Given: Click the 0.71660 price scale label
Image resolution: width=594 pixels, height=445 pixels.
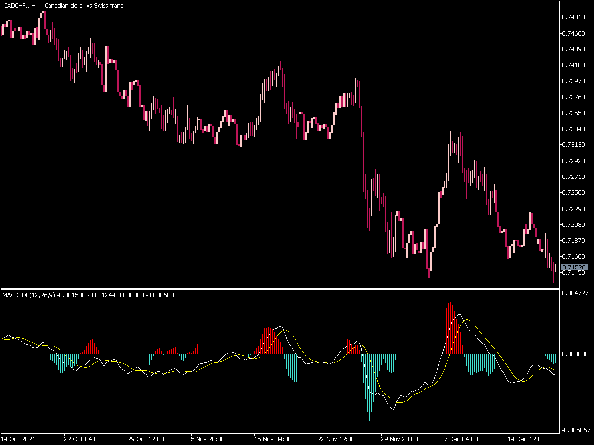Looking at the screenshot, I should point(574,256).
